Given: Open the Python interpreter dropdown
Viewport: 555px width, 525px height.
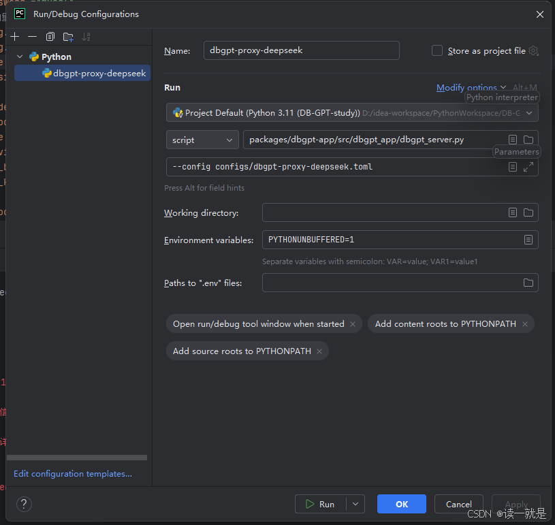Looking at the screenshot, I should (x=352, y=113).
